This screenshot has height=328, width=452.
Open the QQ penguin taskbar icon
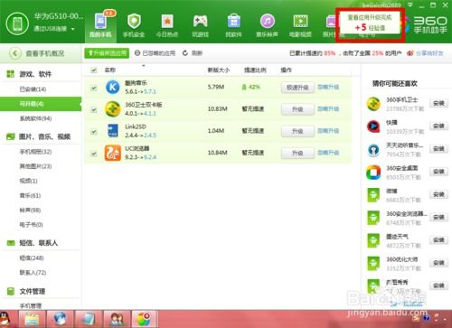click(5, 319)
